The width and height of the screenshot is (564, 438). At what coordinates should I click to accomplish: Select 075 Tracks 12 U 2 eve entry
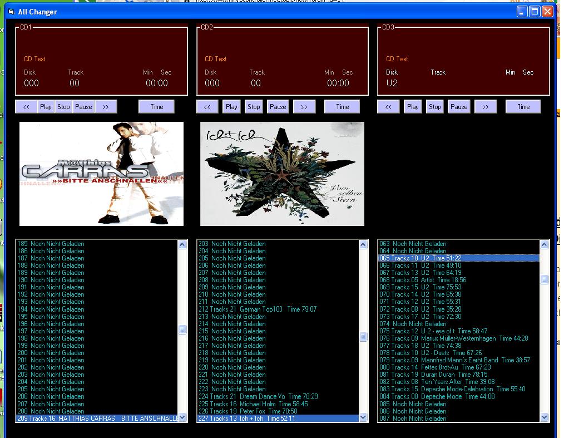coord(459,331)
